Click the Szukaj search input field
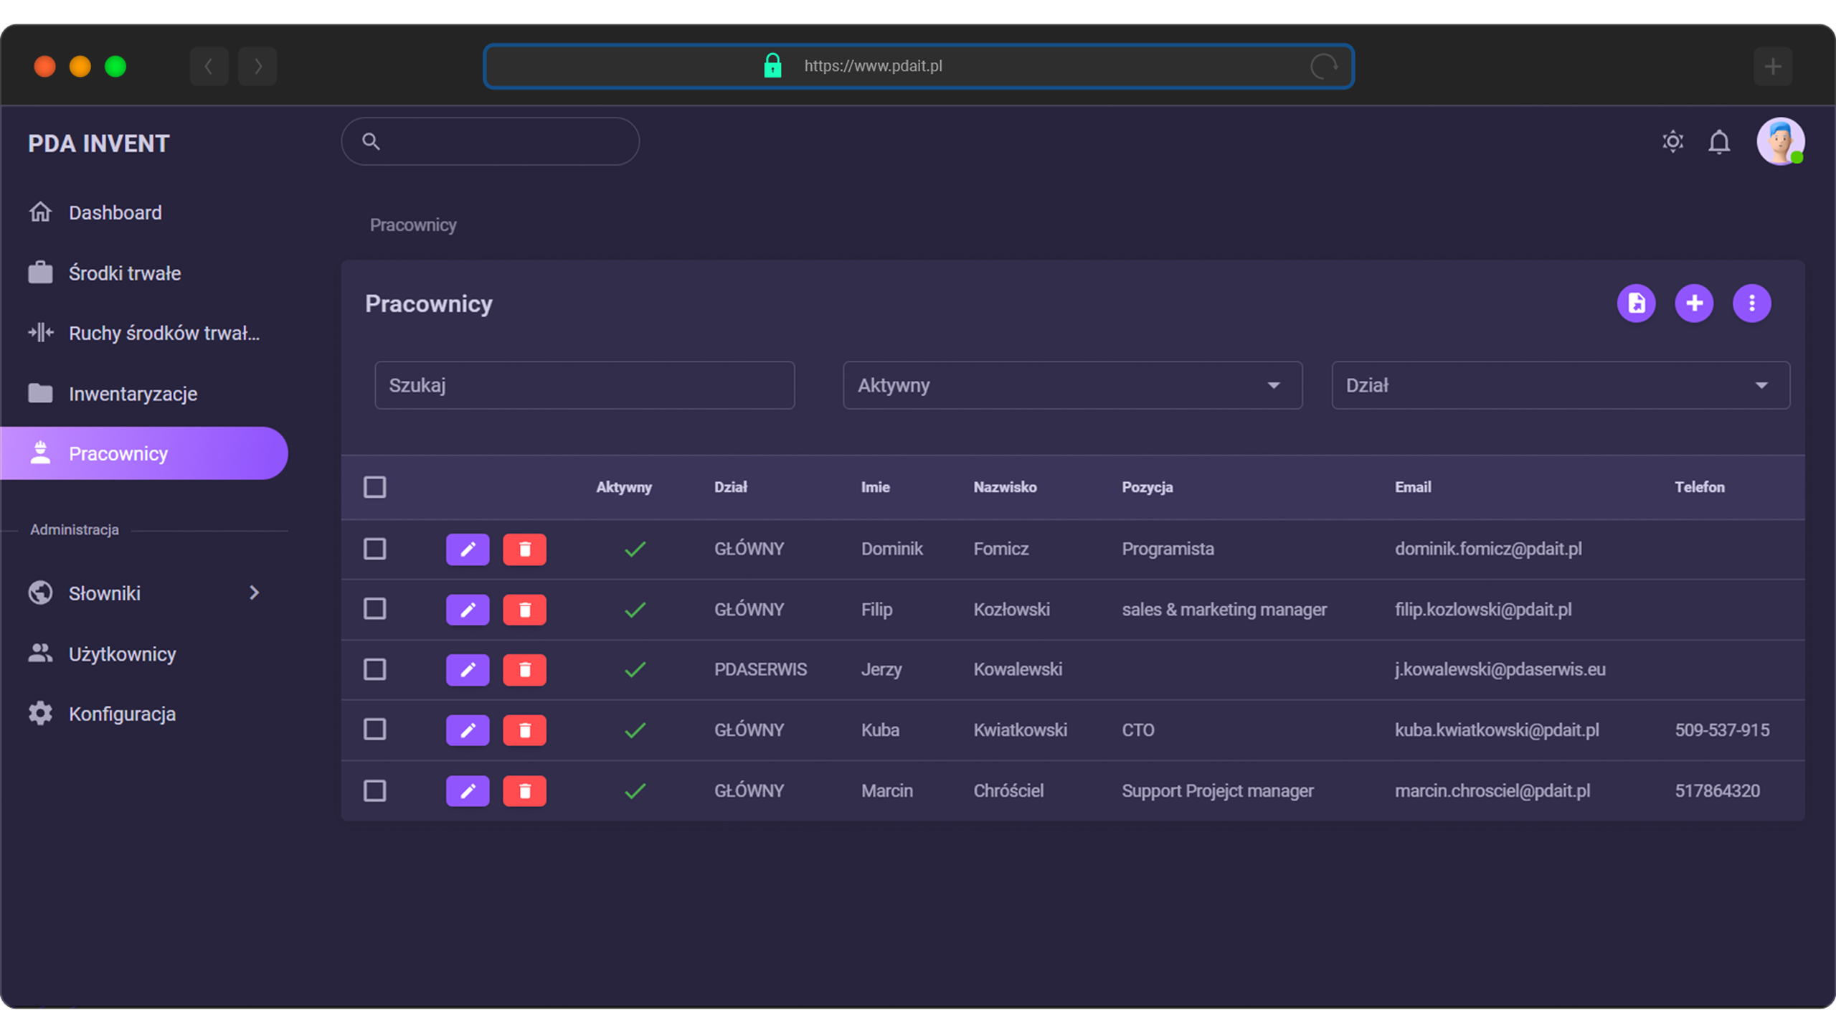 point(584,386)
